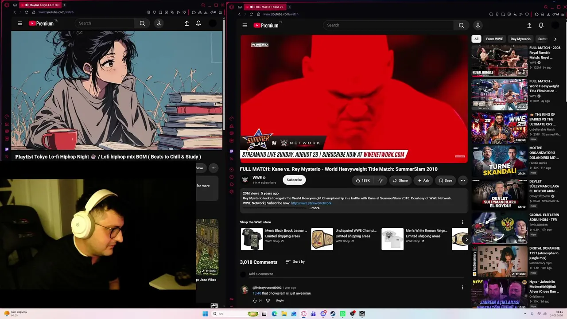Open the more options menu for lindsaytruscott3002 comment
This screenshot has height=319, width=567.
[x=462, y=288]
